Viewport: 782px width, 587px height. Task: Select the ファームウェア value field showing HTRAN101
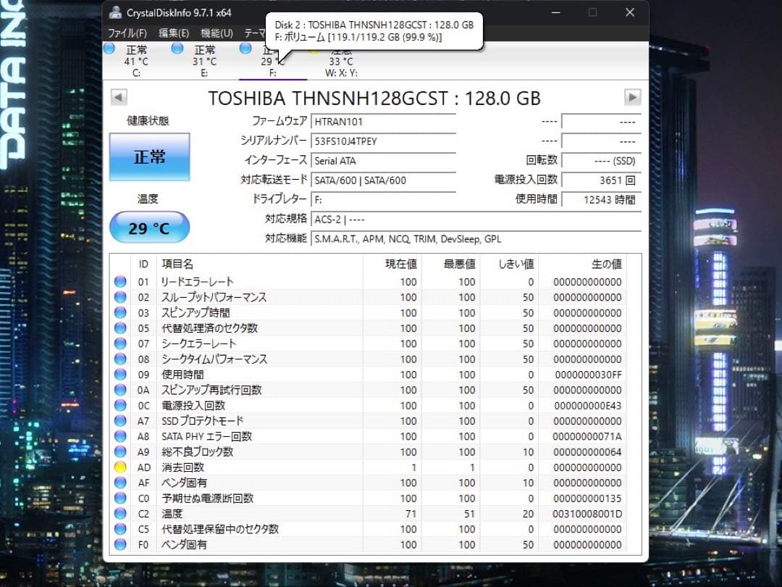tap(383, 121)
